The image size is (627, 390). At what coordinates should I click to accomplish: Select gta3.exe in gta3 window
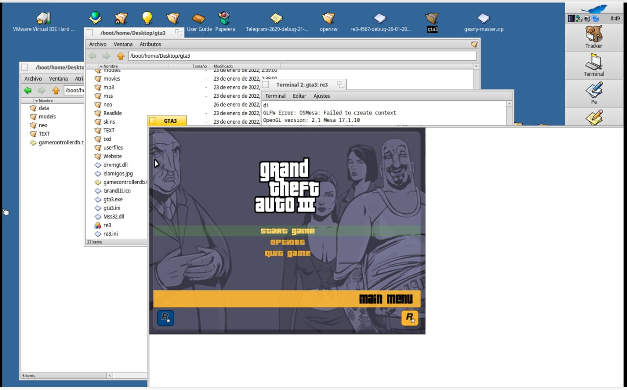[108, 199]
